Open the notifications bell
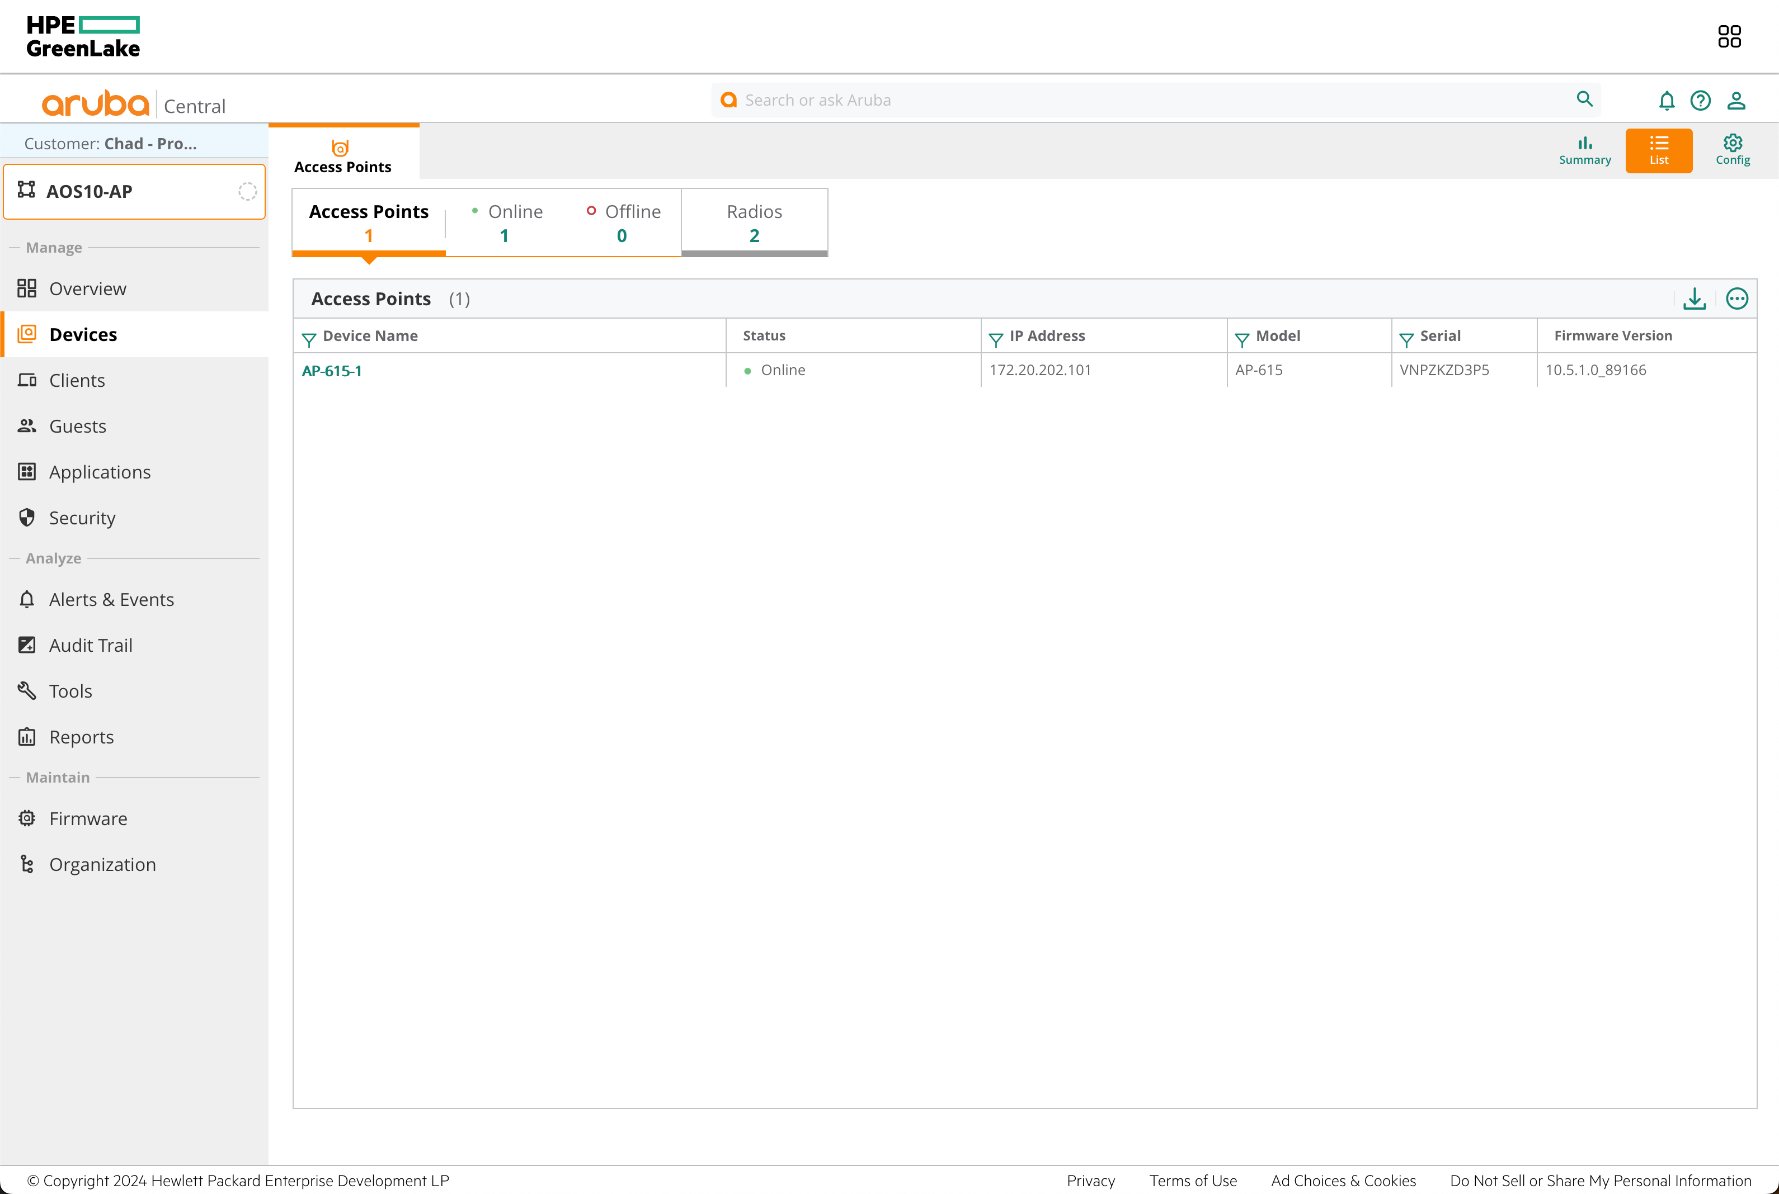The height and width of the screenshot is (1194, 1779). click(1666, 99)
